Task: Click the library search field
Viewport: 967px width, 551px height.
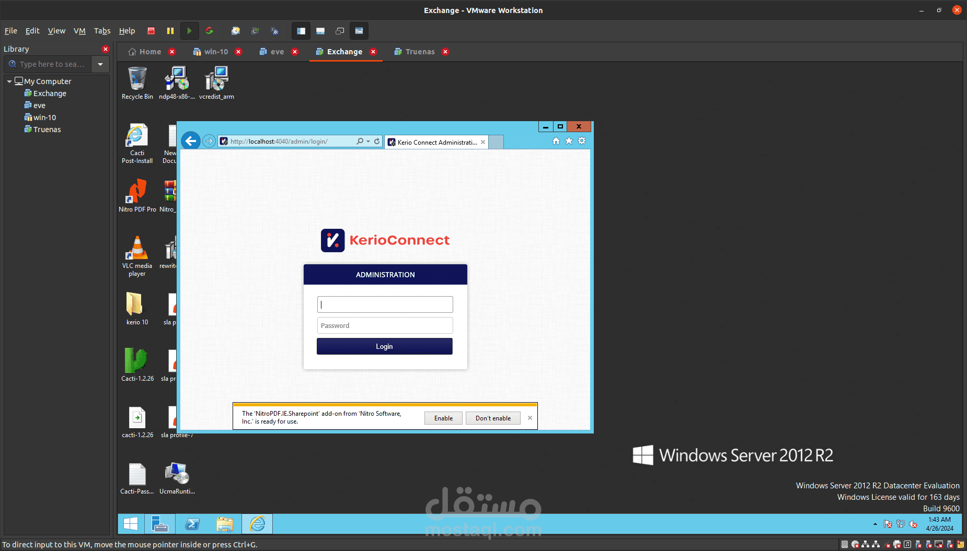Action: [48, 64]
